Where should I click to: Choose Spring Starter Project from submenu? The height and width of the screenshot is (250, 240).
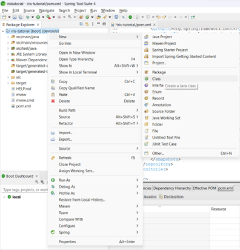190,50
